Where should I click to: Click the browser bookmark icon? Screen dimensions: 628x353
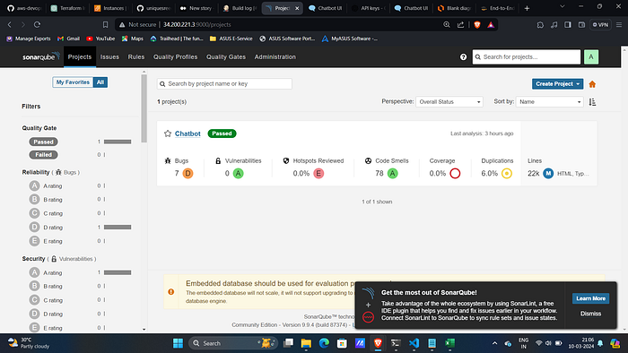(x=105, y=25)
